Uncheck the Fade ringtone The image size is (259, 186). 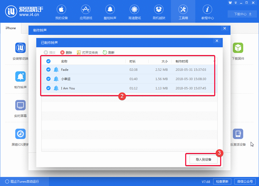click(x=48, y=69)
